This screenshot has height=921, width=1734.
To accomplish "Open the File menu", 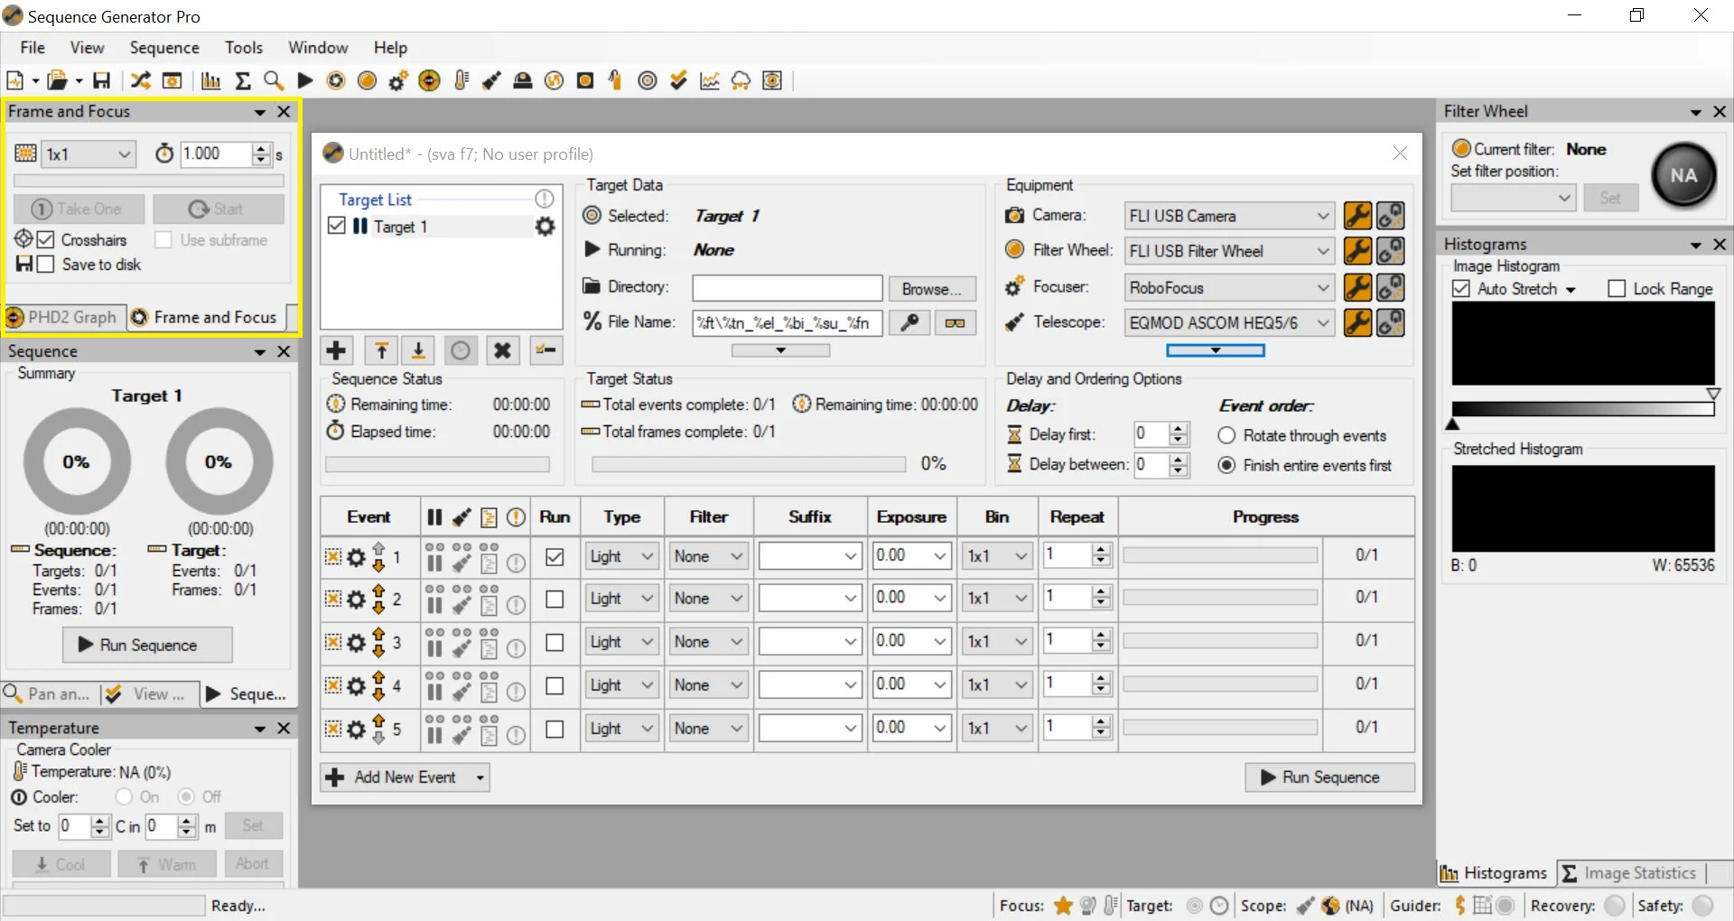I will point(33,48).
